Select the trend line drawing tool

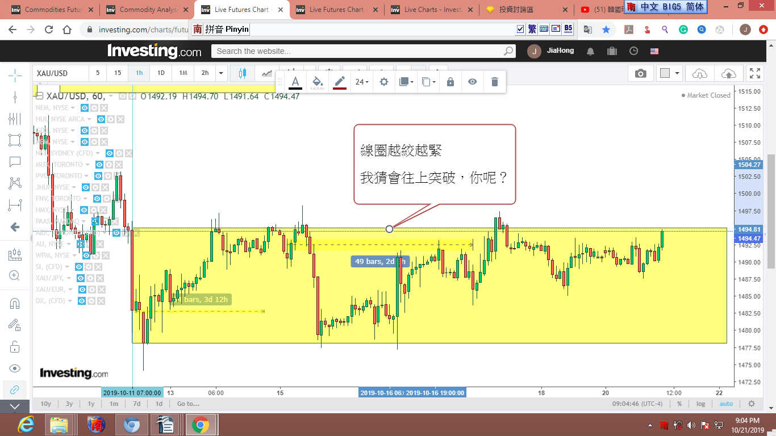click(15, 97)
